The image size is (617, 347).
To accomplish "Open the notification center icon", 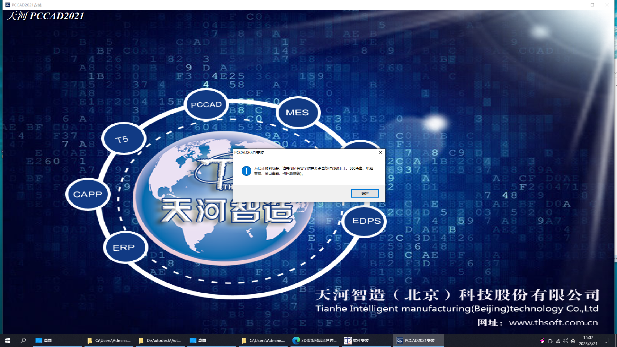I will point(606,341).
